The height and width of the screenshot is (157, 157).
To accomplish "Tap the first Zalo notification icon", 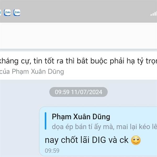I will point(7,13).
